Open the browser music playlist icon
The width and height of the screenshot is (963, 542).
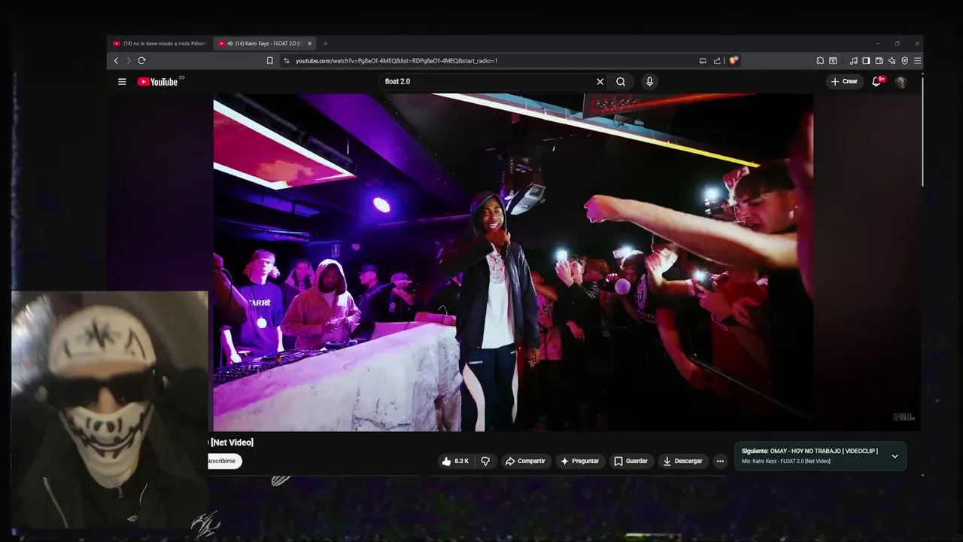853,60
